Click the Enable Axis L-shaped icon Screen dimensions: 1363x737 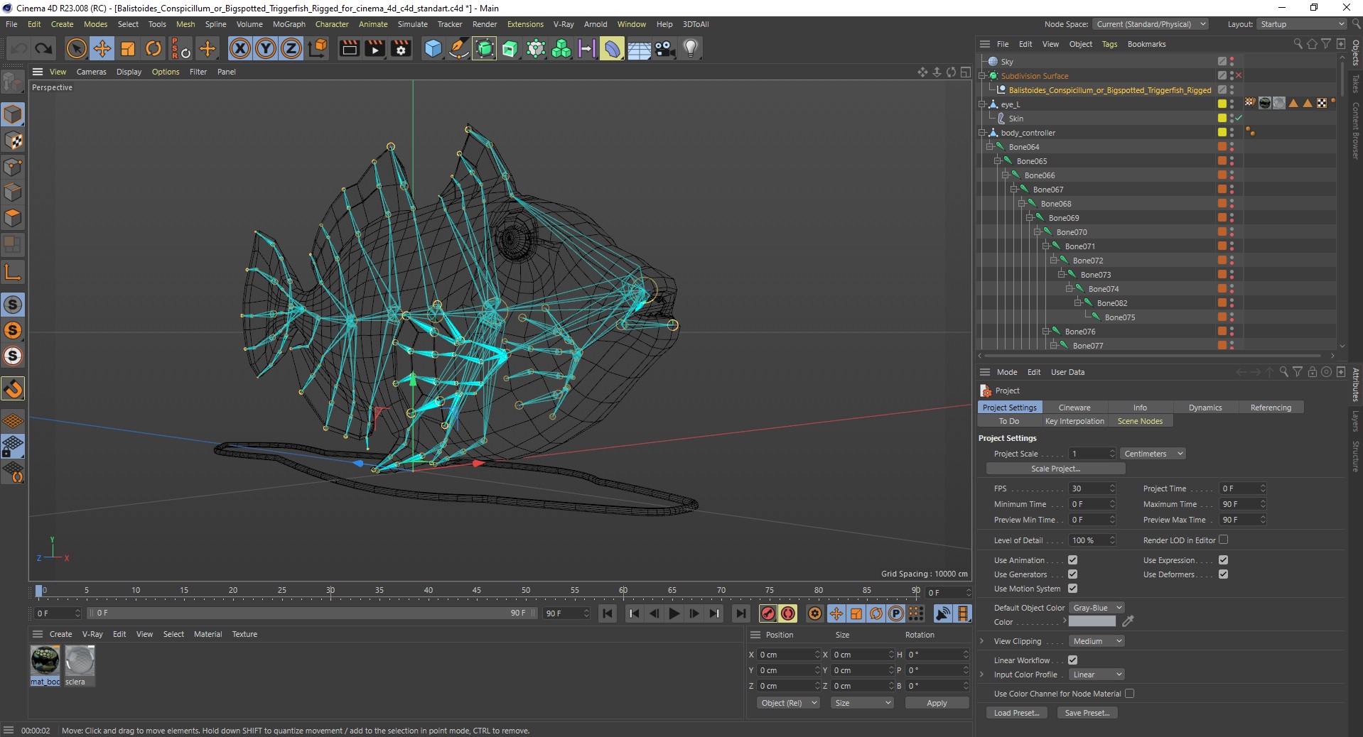13,272
